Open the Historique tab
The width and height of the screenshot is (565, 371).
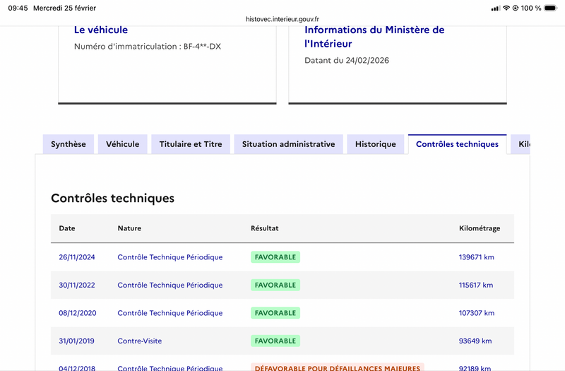point(376,144)
